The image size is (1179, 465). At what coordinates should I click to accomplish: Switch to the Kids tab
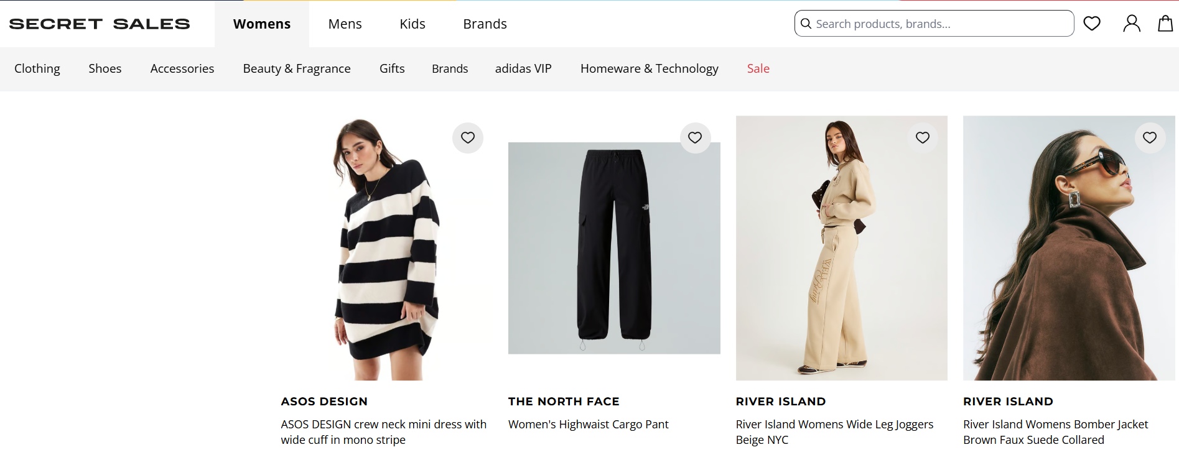pyautogui.click(x=412, y=24)
